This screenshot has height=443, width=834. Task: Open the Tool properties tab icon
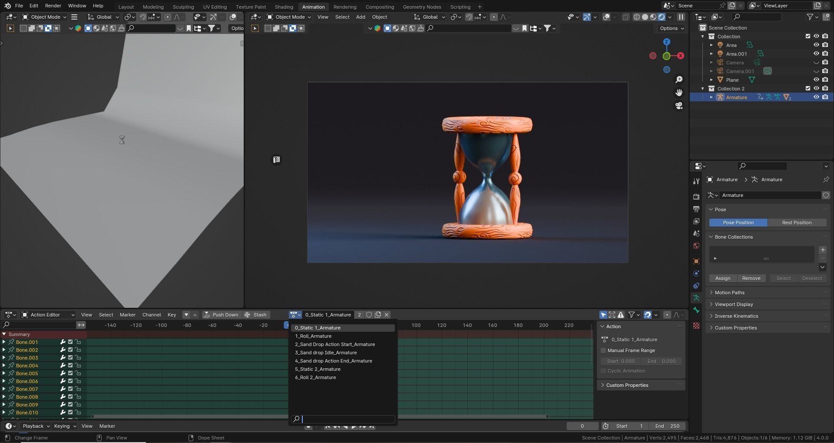tap(696, 181)
